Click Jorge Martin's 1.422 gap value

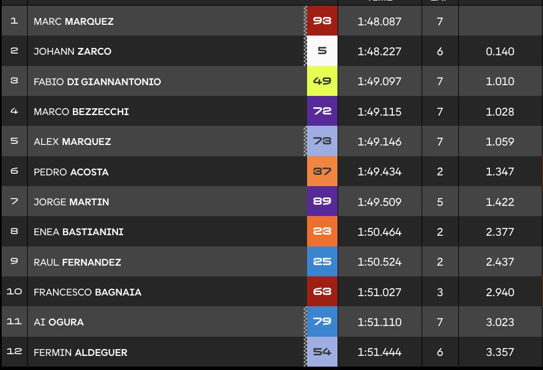500,202
